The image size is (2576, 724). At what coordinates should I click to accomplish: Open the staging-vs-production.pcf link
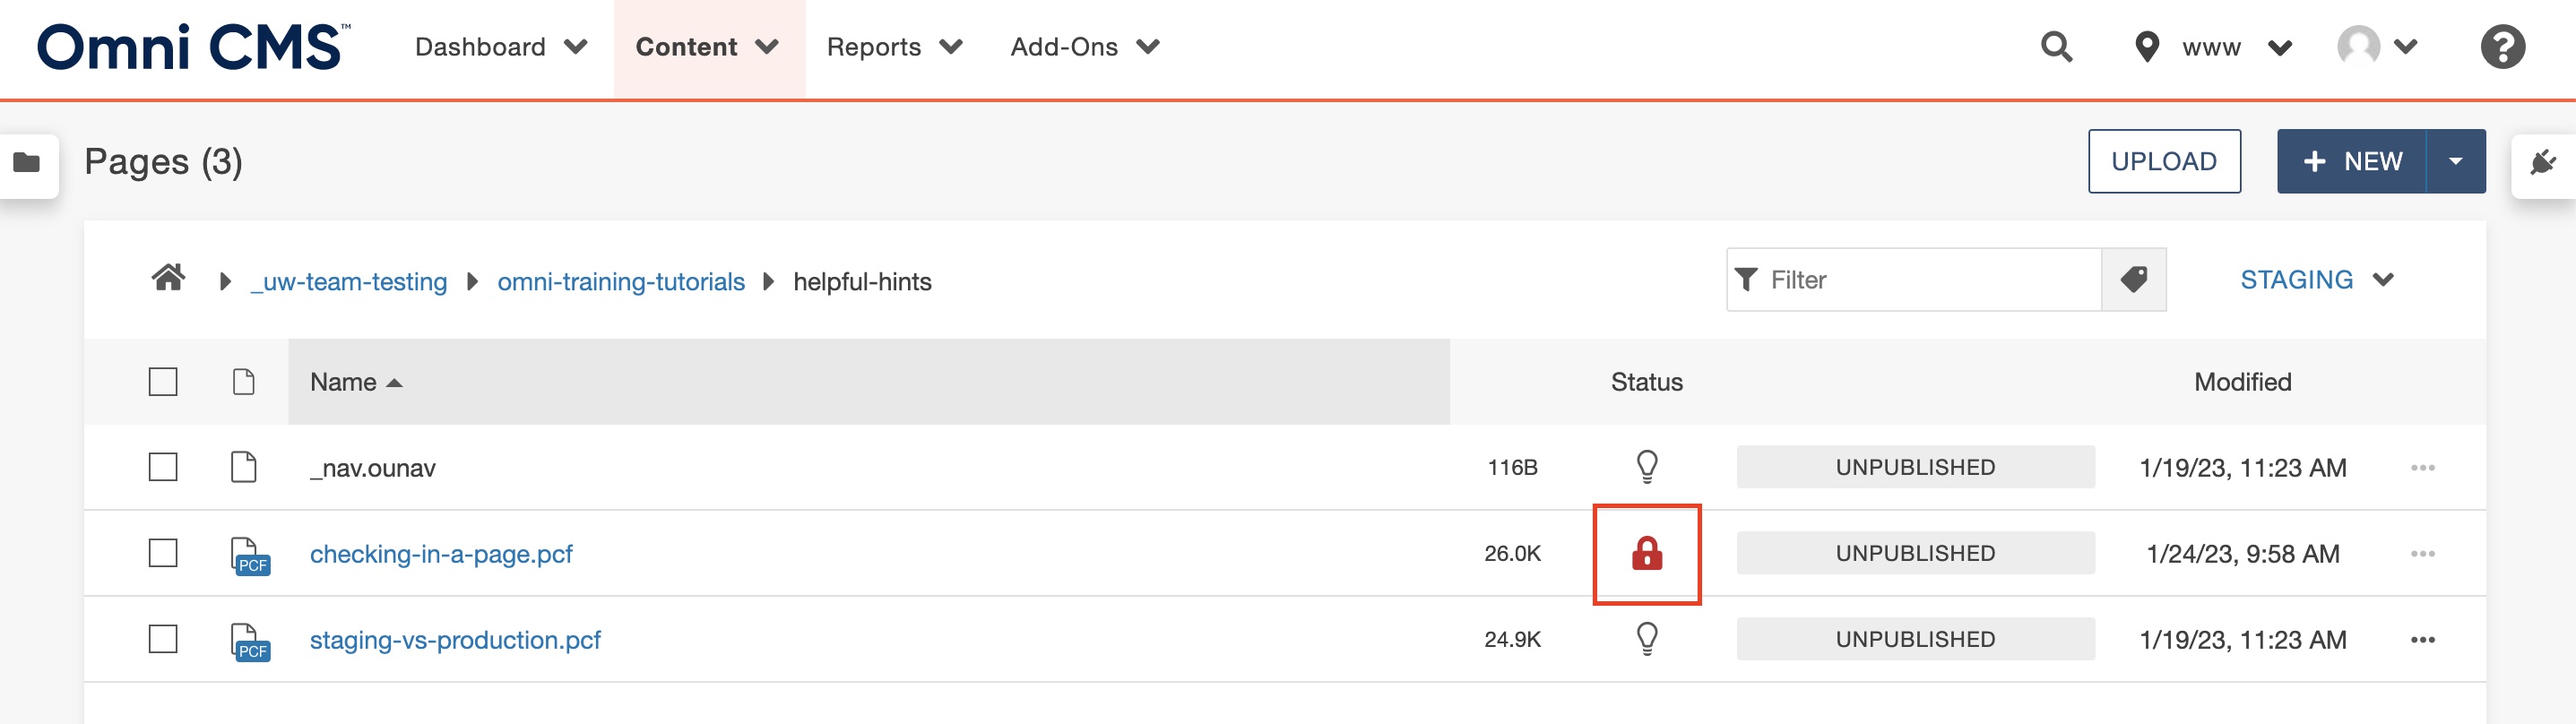click(455, 640)
